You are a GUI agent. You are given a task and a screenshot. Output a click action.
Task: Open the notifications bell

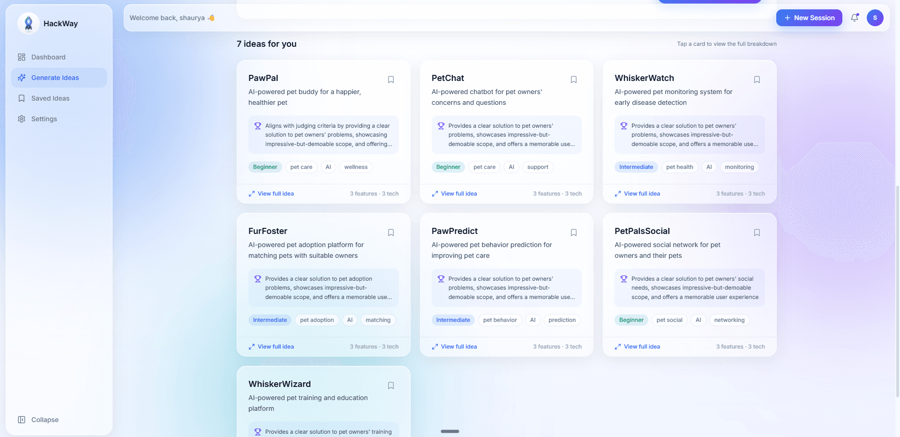pyautogui.click(x=855, y=18)
